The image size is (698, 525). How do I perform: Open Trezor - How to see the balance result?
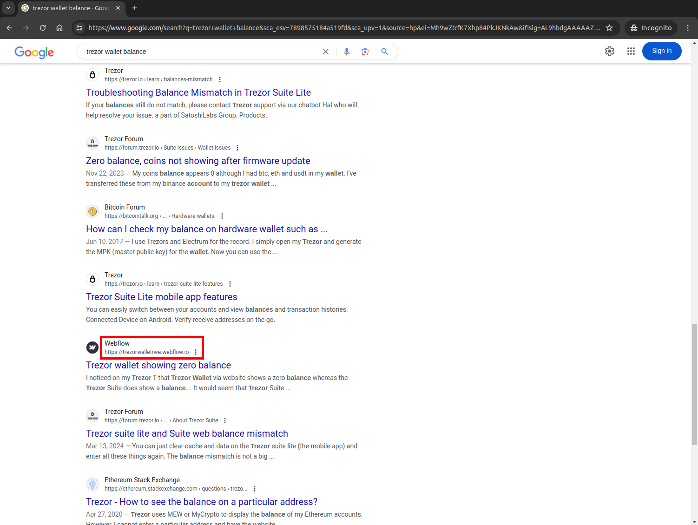click(202, 502)
